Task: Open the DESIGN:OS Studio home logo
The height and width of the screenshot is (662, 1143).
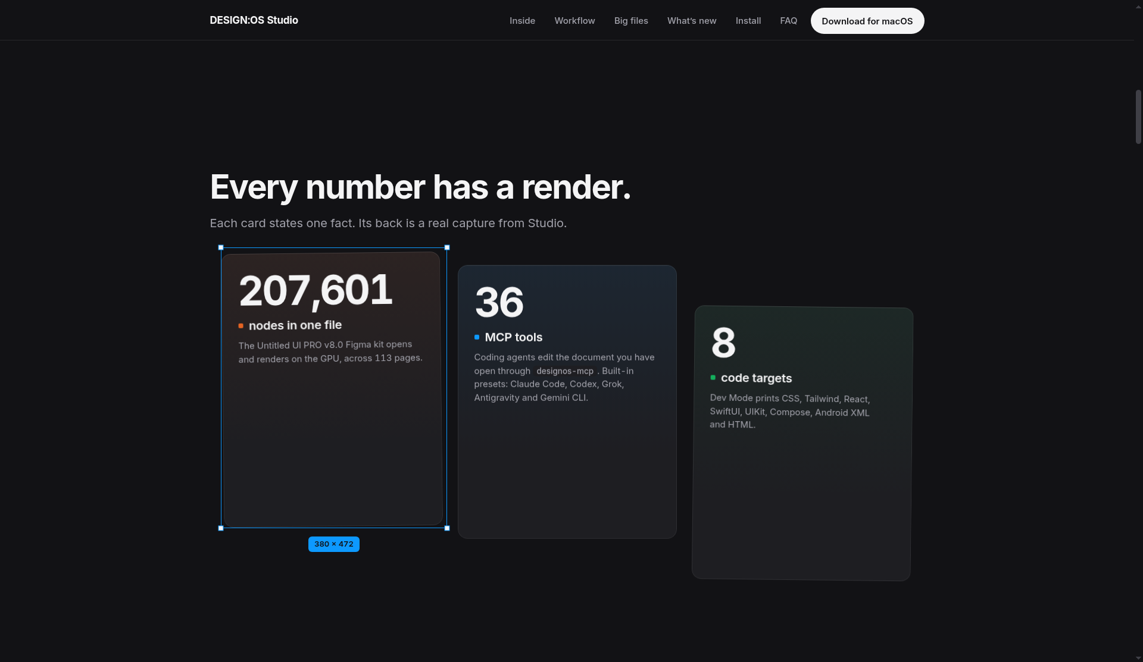Action: tap(254, 20)
